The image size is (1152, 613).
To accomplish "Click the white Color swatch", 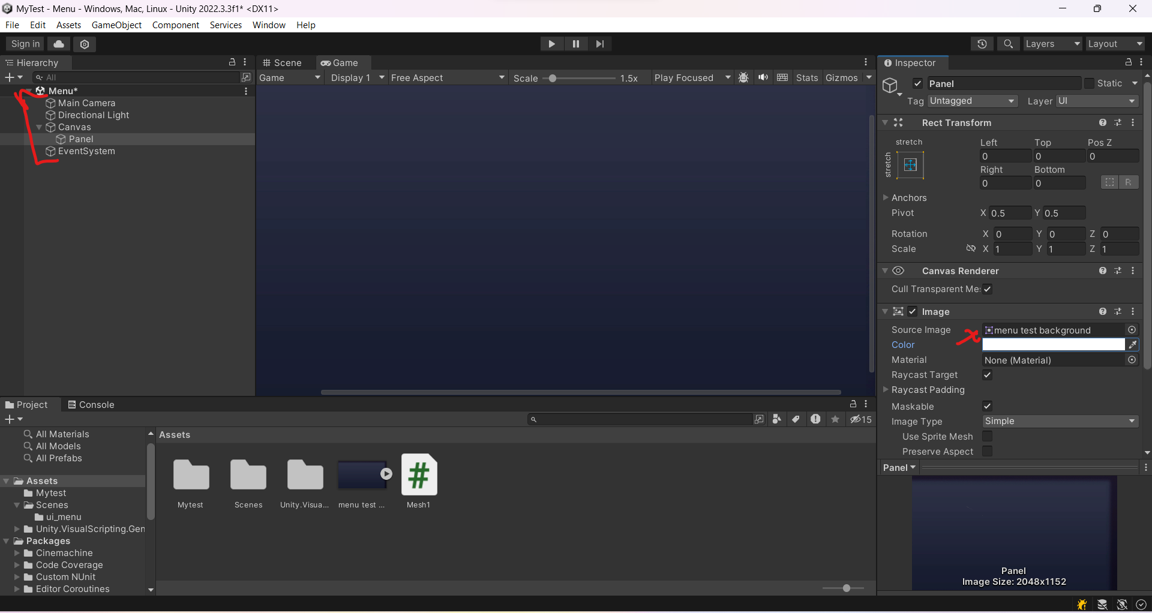I will click(x=1054, y=344).
